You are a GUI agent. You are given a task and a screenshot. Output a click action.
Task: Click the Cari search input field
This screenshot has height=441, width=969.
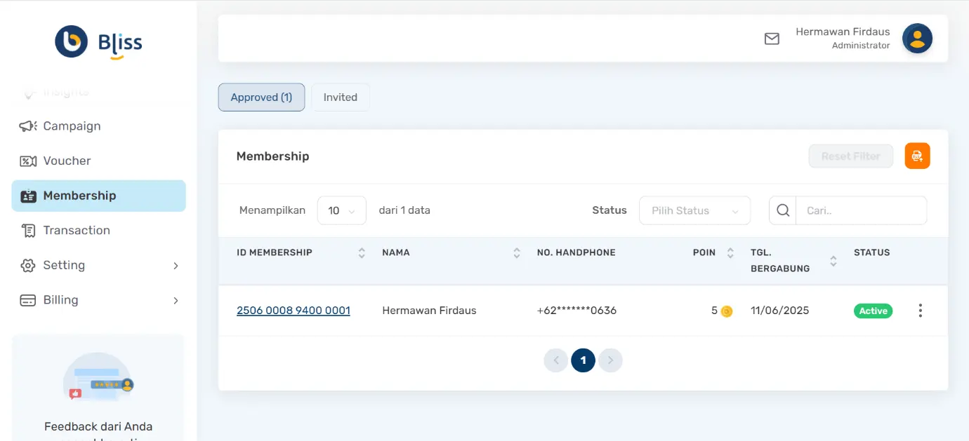[x=861, y=210]
